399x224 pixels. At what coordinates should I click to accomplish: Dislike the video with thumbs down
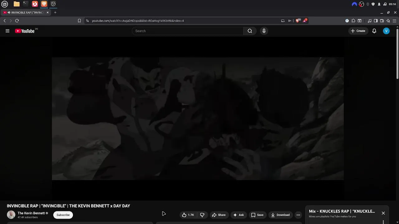coord(202,215)
